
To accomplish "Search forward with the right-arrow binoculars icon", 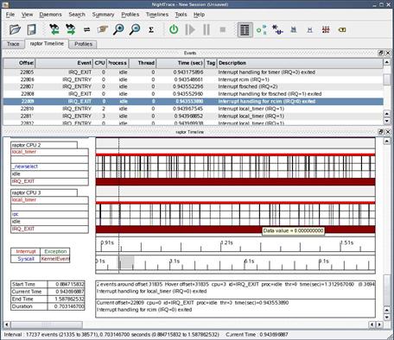I will (70, 29).
